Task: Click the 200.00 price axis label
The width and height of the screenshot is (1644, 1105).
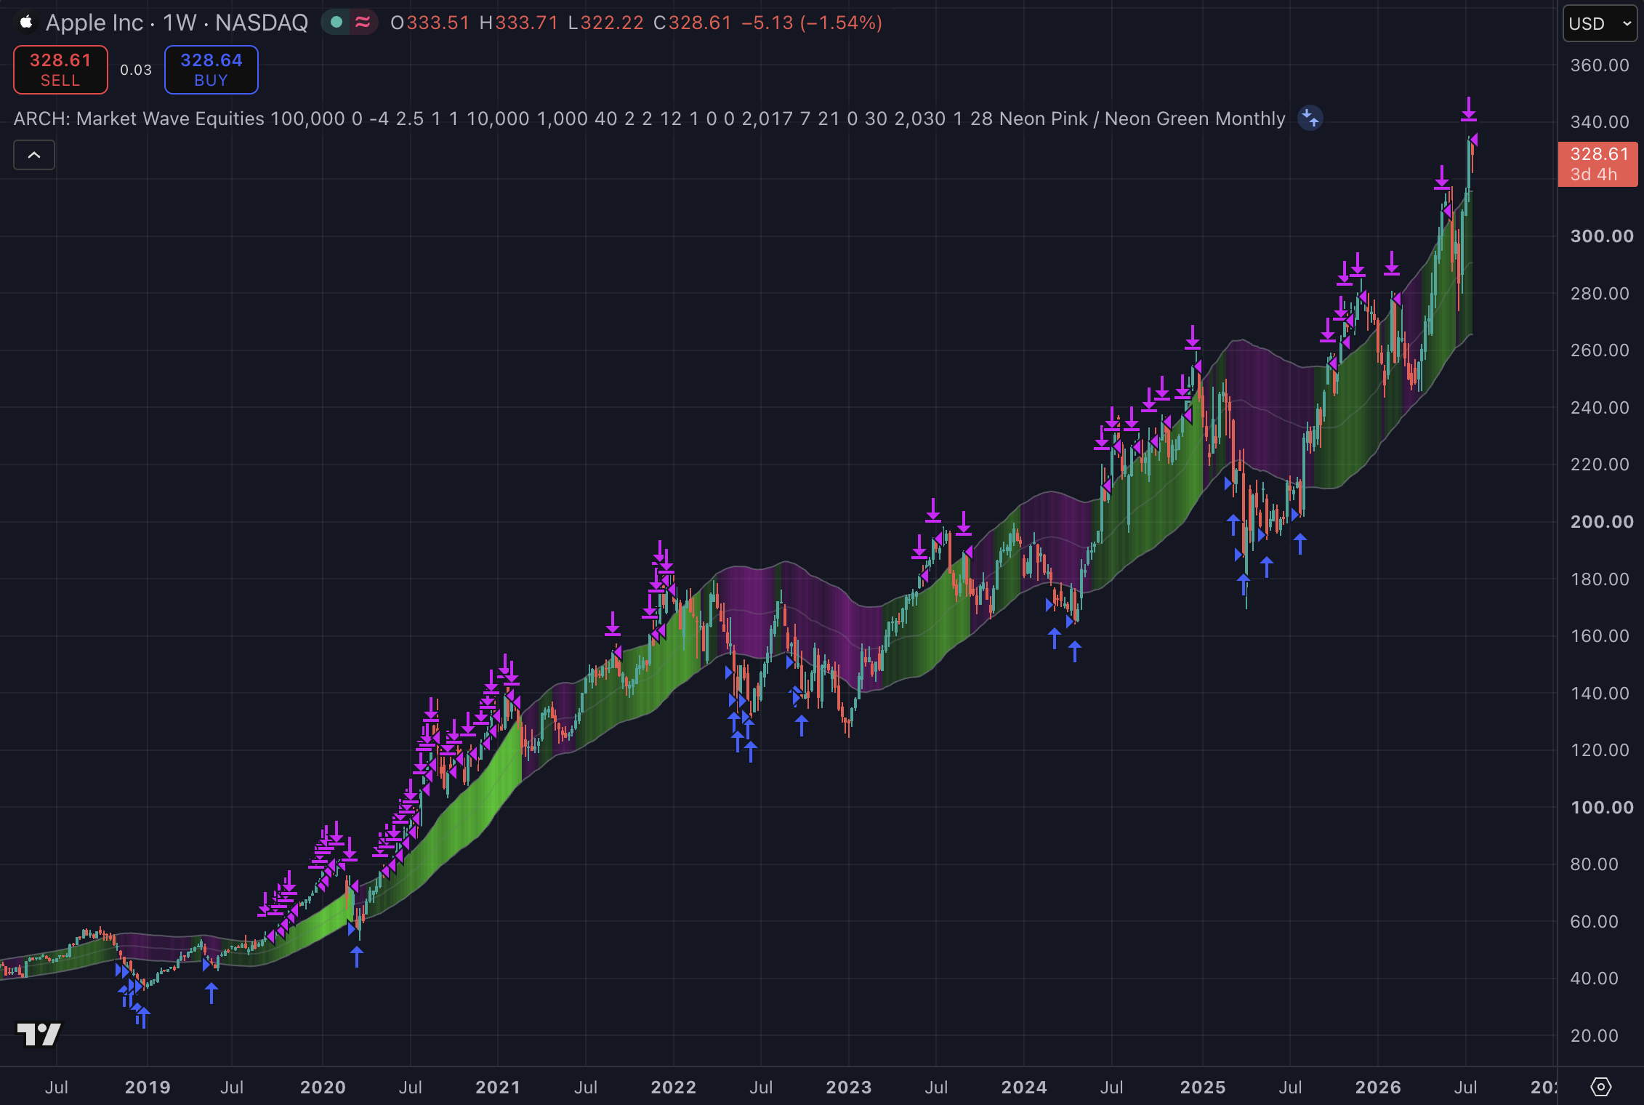Action: 1602,522
